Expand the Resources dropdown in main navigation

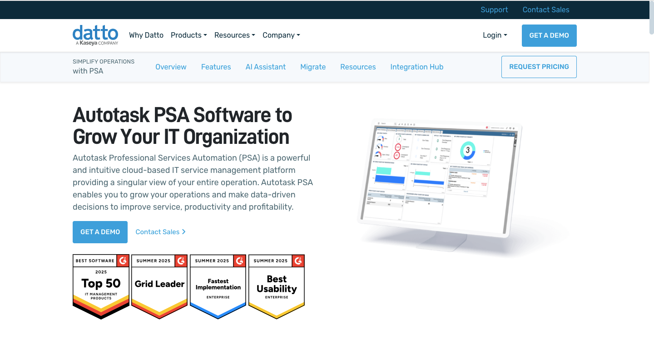235,35
